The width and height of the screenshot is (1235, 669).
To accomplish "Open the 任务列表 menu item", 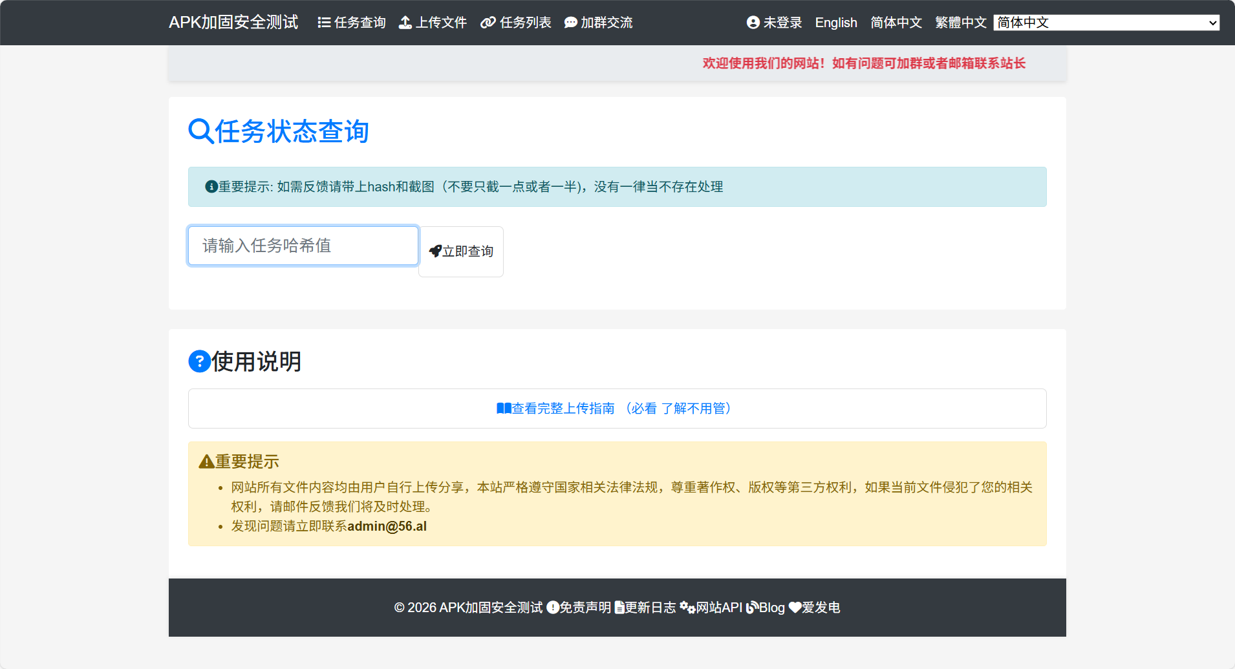I will point(524,23).
